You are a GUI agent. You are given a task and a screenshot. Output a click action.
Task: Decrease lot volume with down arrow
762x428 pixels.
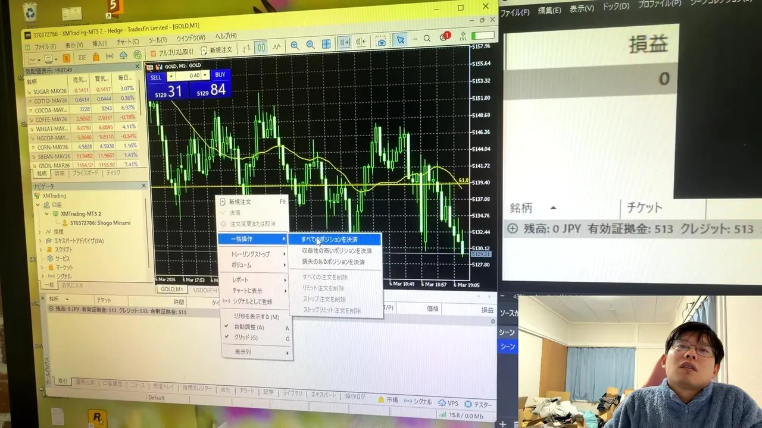(x=171, y=77)
